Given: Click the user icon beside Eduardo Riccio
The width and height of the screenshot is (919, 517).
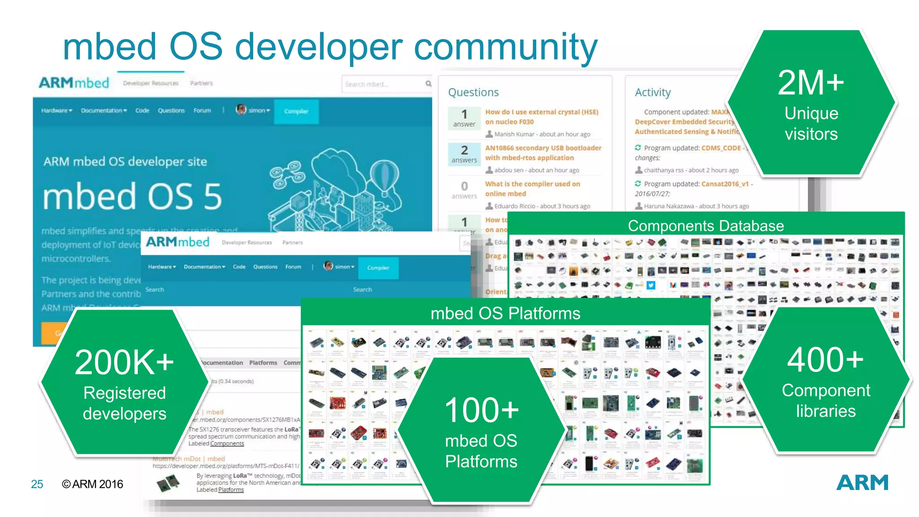Looking at the screenshot, I should [x=489, y=206].
